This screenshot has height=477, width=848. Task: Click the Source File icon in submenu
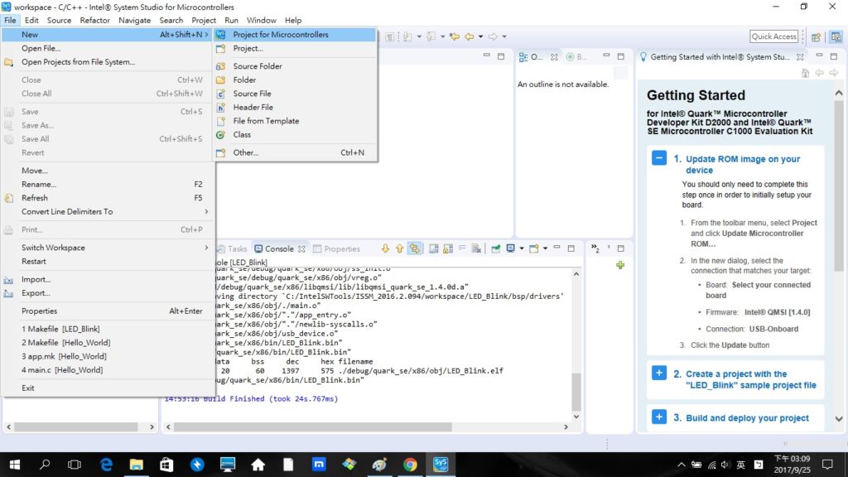220,94
